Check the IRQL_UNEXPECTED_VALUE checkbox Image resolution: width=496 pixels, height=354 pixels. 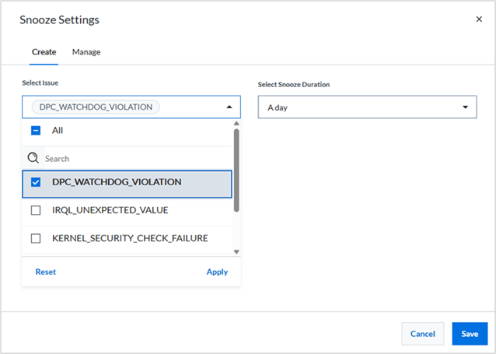pyautogui.click(x=36, y=210)
